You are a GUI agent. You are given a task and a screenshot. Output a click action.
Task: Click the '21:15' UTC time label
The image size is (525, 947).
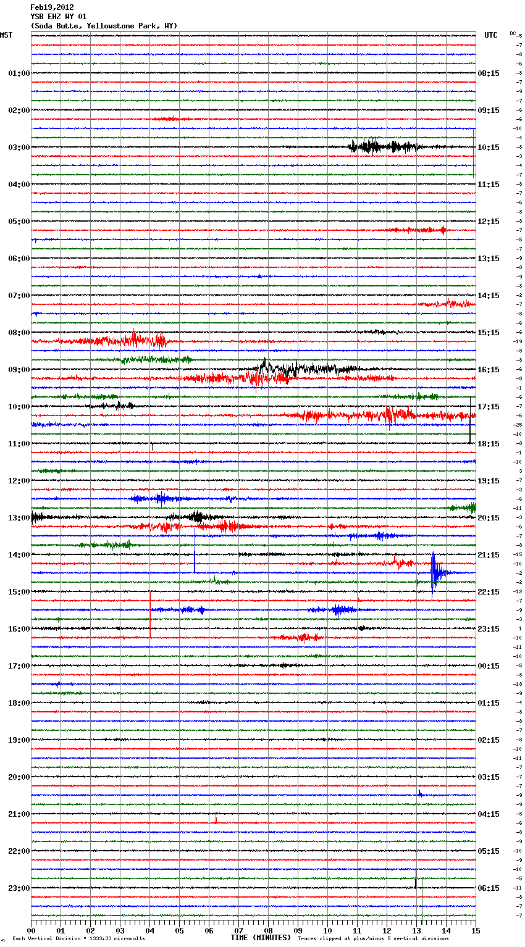(x=489, y=555)
